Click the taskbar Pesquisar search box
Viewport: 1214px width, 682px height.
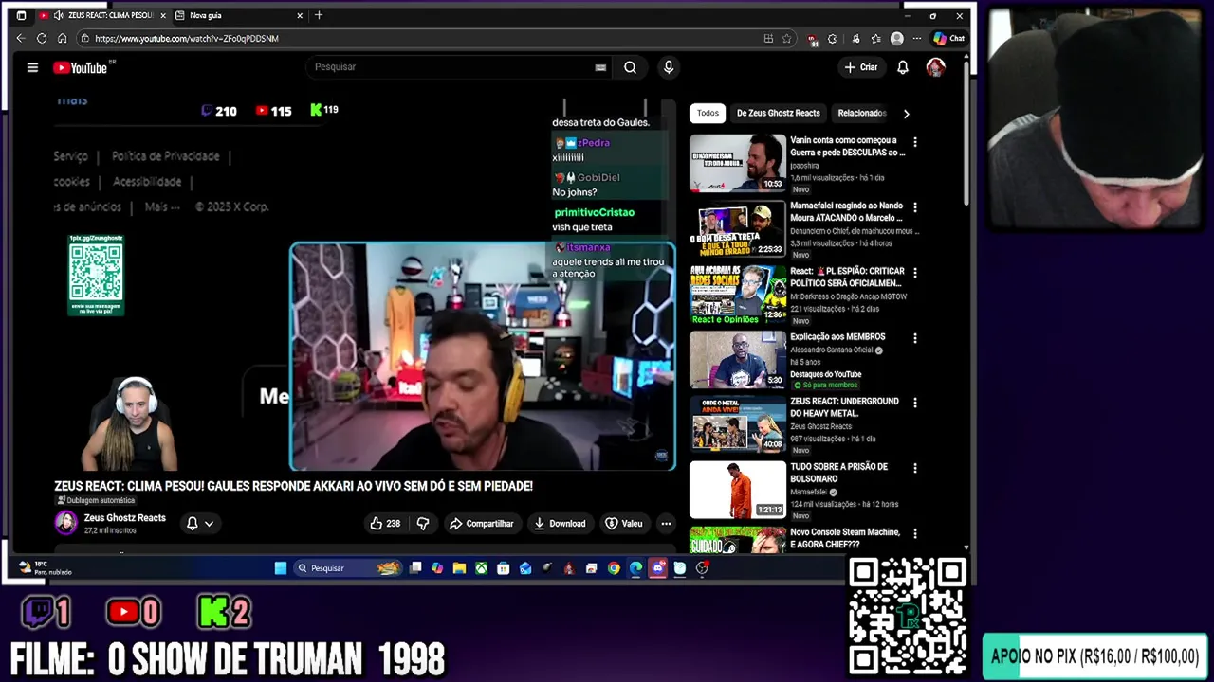pyautogui.click(x=346, y=568)
